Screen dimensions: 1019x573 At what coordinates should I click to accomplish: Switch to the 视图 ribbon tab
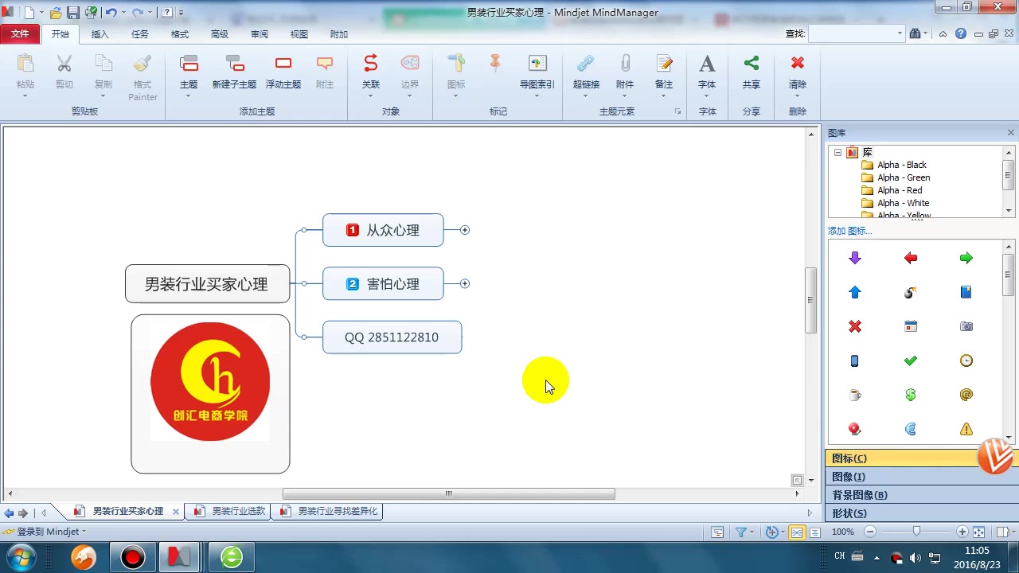(x=299, y=34)
